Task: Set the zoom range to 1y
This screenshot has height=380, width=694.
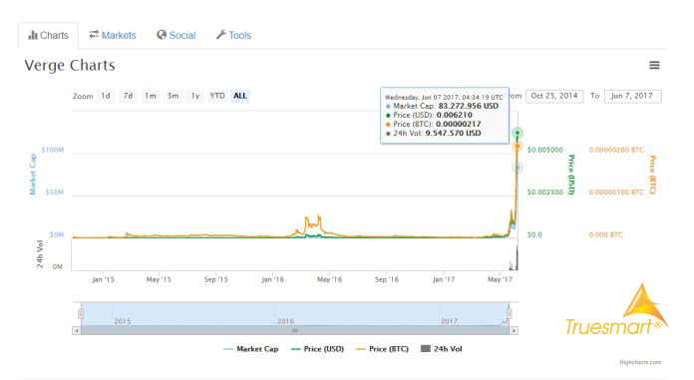Action: click(x=195, y=96)
